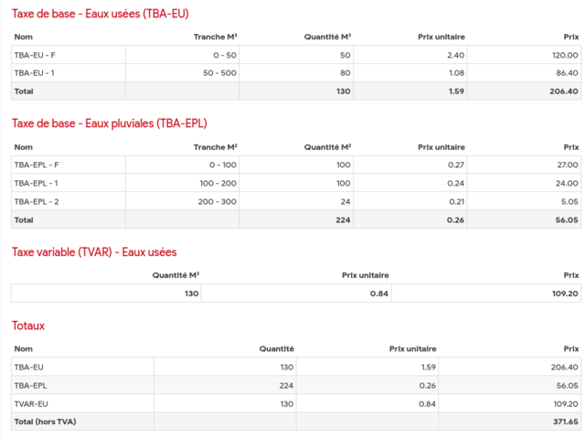This screenshot has width=585, height=438.
Task: Click the "0 - 50" tranche cell
Action: [x=225, y=55]
